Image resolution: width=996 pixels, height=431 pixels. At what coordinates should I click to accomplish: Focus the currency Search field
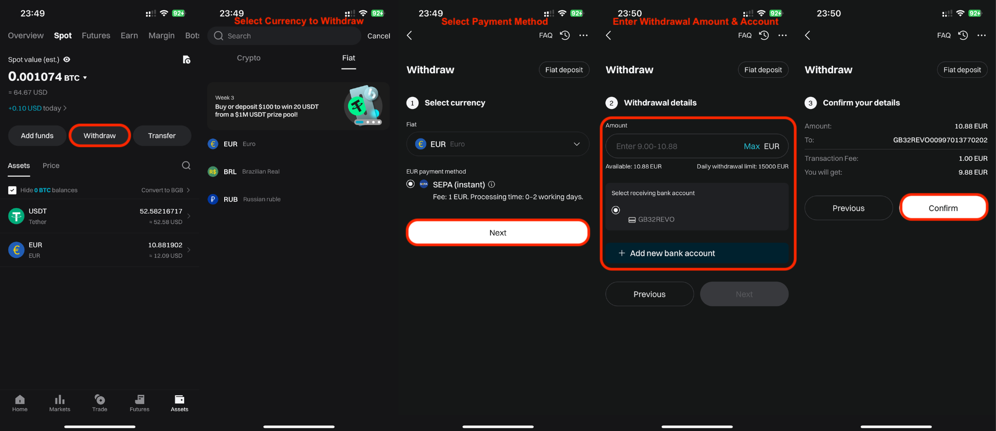[x=284, y=36]
